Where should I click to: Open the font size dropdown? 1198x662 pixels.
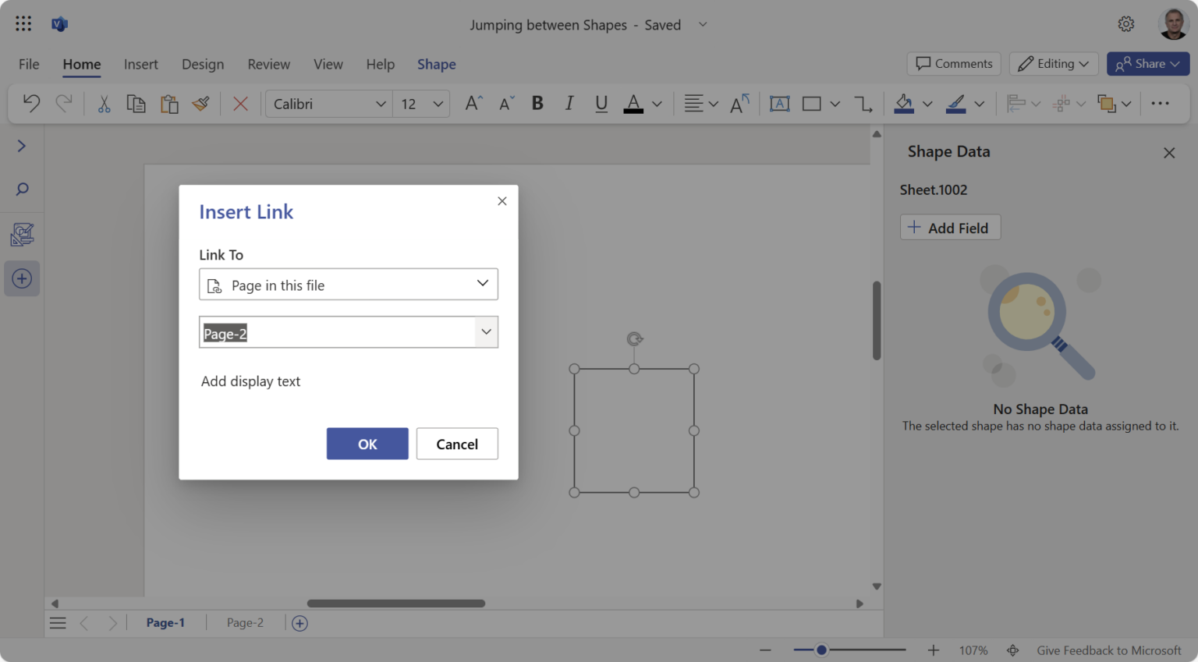(x=437, y=103)
